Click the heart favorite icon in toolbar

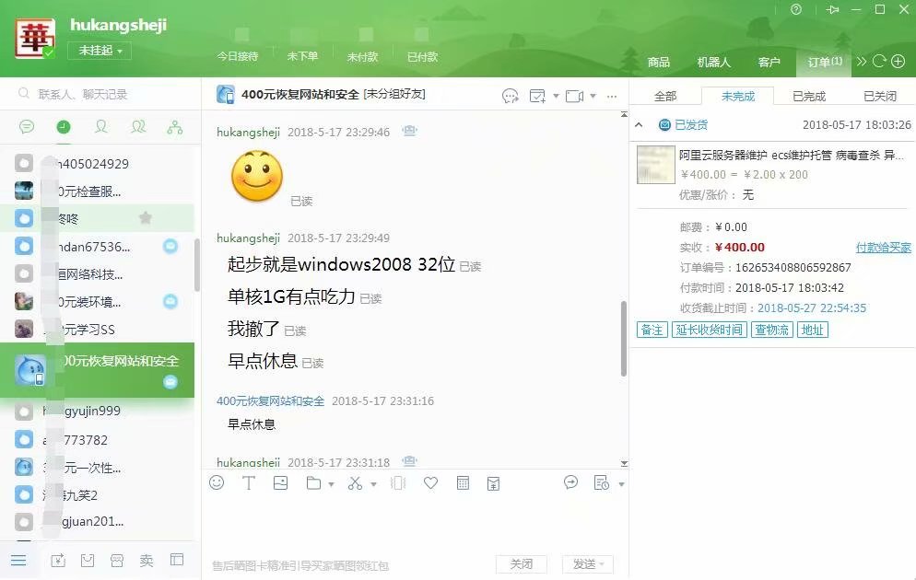click(x=430, y=483)
